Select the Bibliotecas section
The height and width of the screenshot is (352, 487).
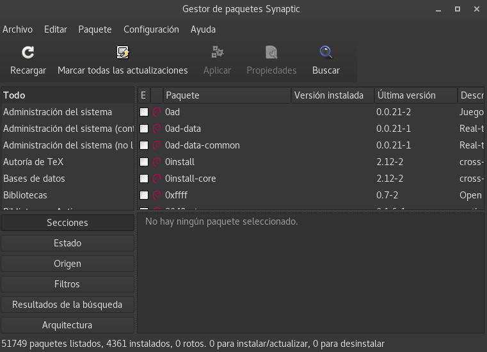[x=67, y=195]
